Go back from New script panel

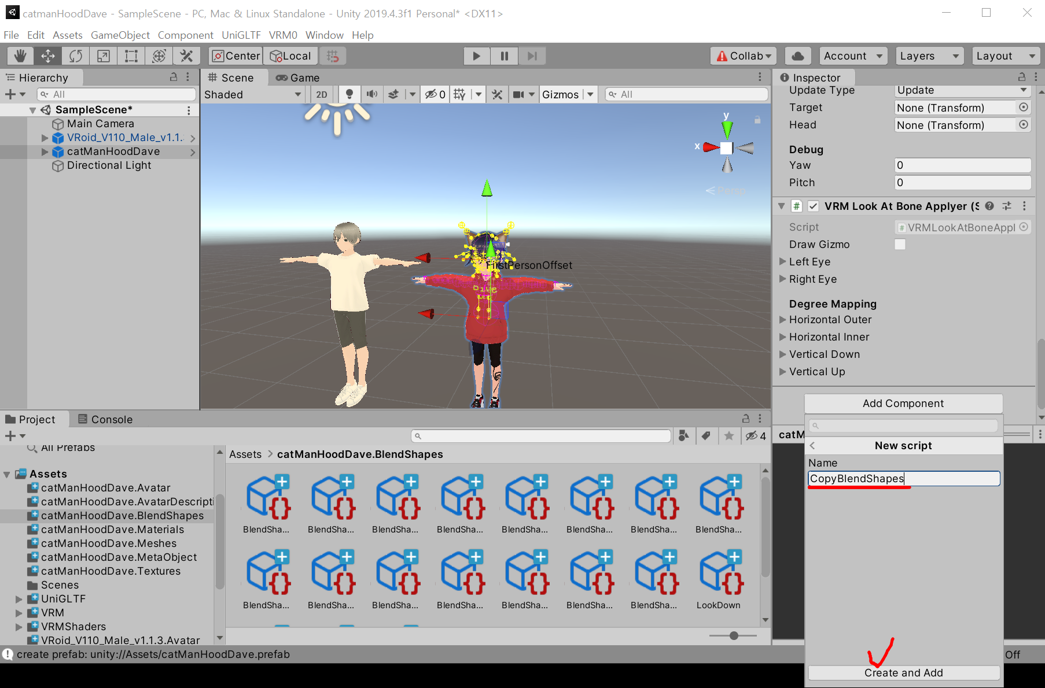(813, 445)
